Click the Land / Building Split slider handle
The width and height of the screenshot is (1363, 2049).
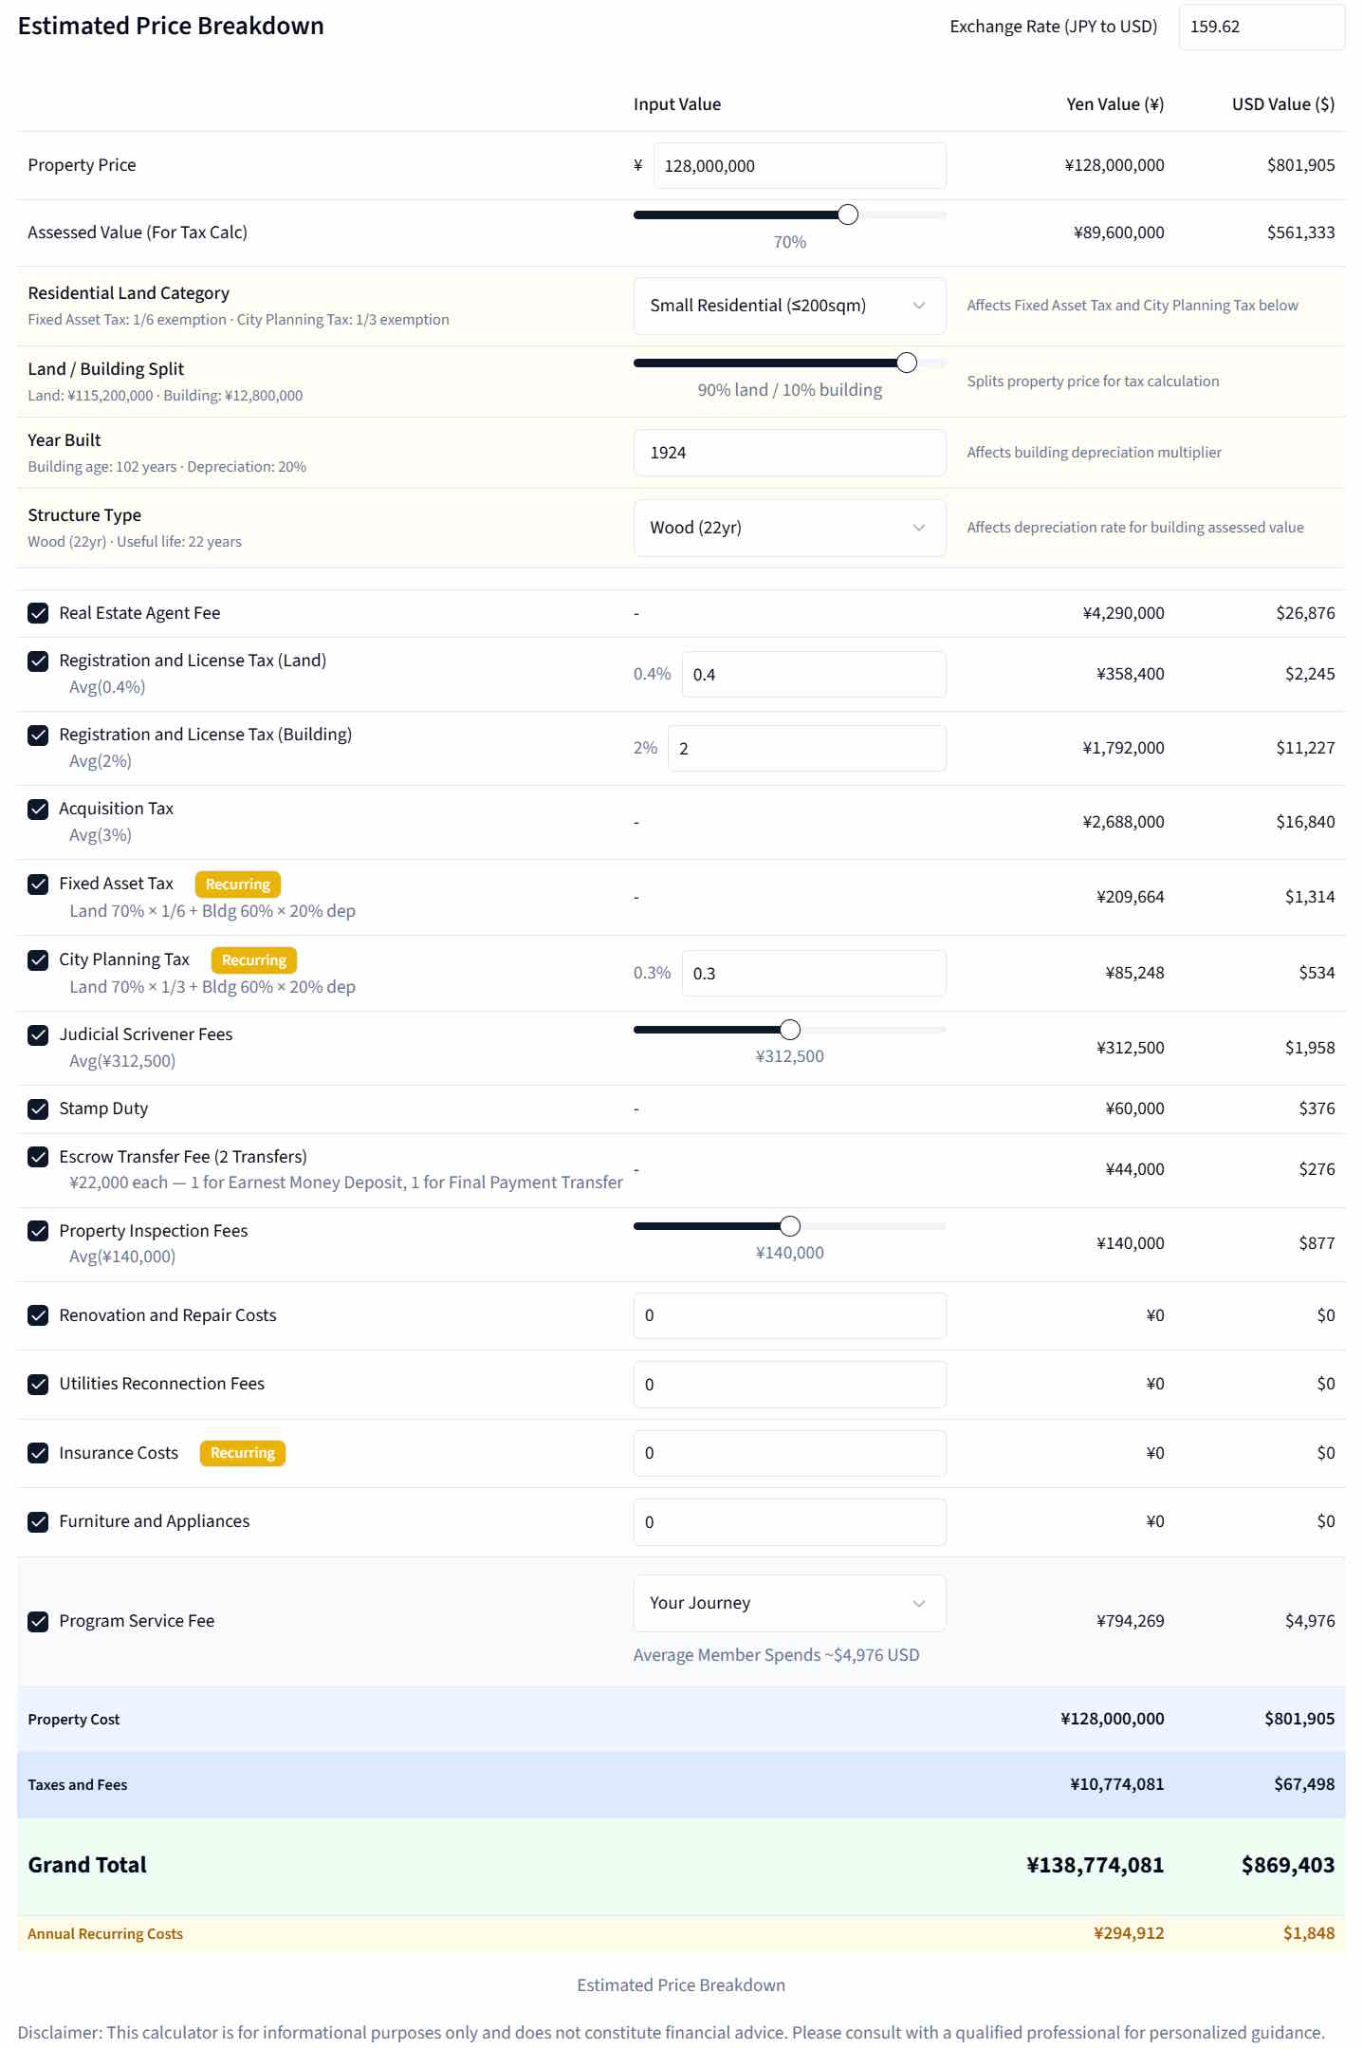(x=907, y=363)
